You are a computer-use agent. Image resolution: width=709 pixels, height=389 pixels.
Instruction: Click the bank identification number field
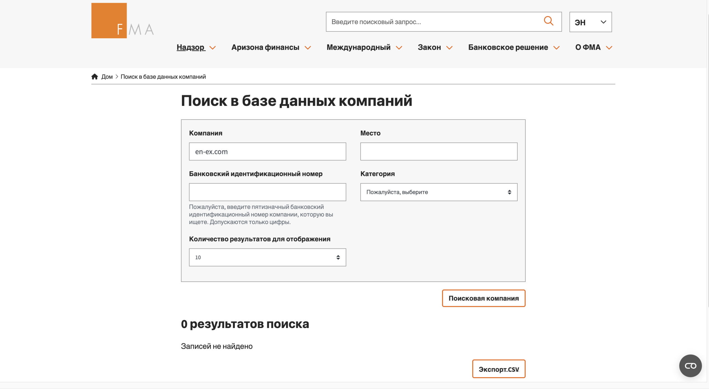pos(268,192)
